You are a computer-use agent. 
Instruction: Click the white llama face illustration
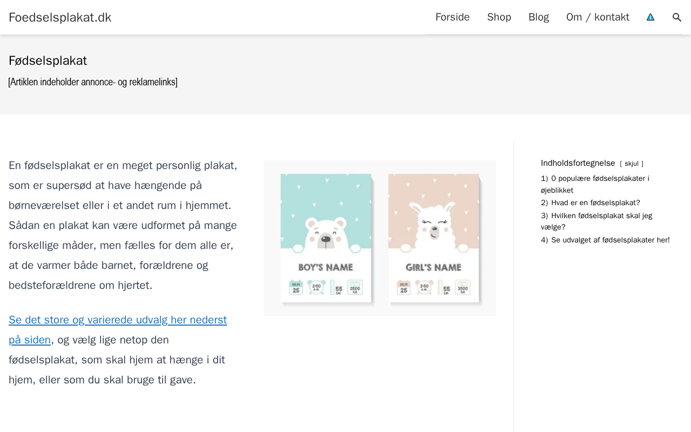point(433,228)
